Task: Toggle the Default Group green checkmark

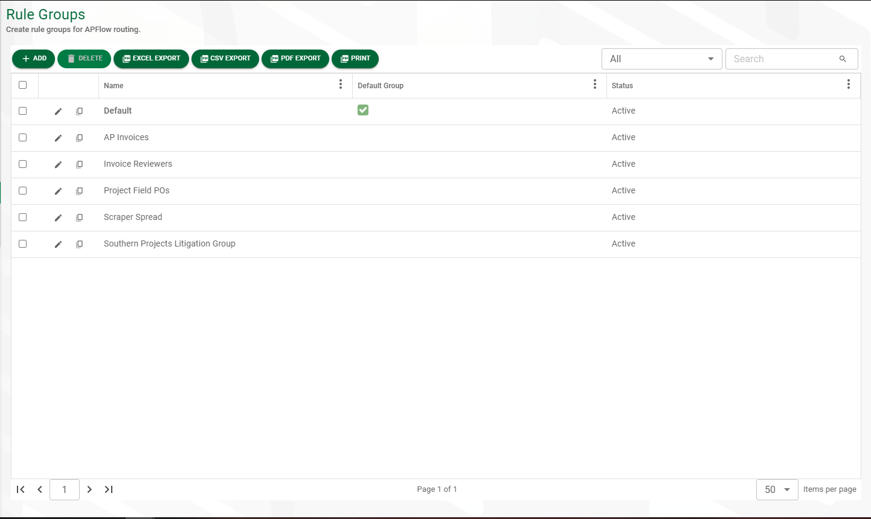Action: [363, 109]
